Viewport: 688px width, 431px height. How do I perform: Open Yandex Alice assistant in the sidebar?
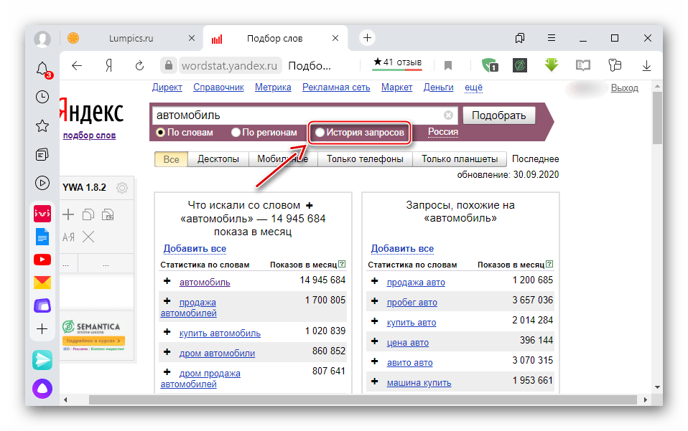pyautogui.click(x=42, y=387)
